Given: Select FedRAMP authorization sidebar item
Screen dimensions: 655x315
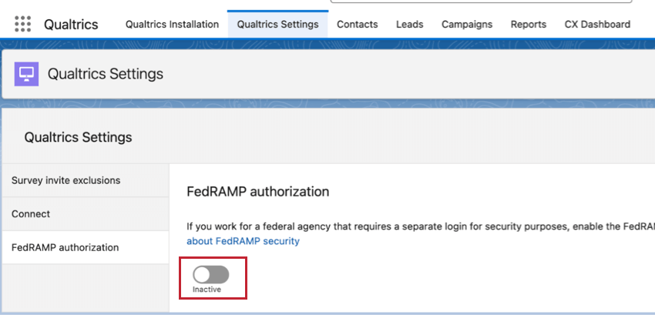Looking at the screenshot, I should coord(65,247).
